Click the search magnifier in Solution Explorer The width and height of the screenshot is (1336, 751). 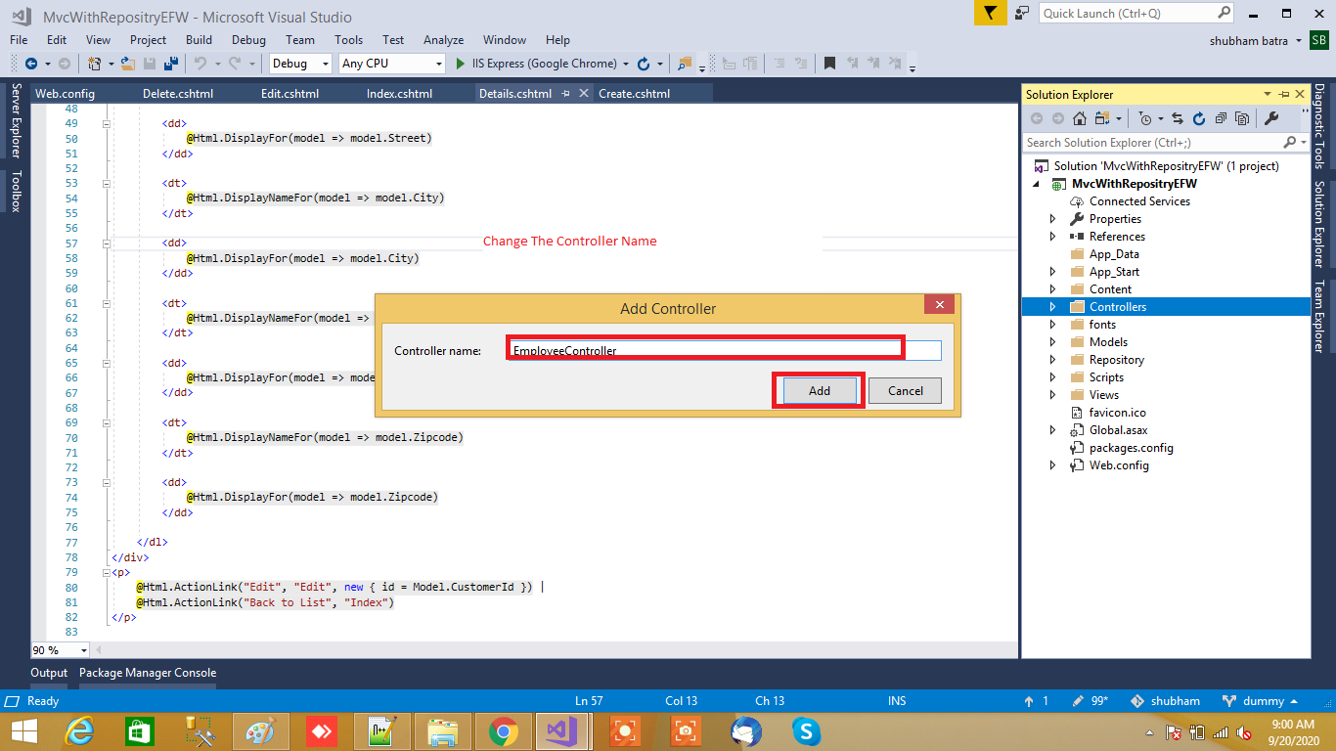1290,143
